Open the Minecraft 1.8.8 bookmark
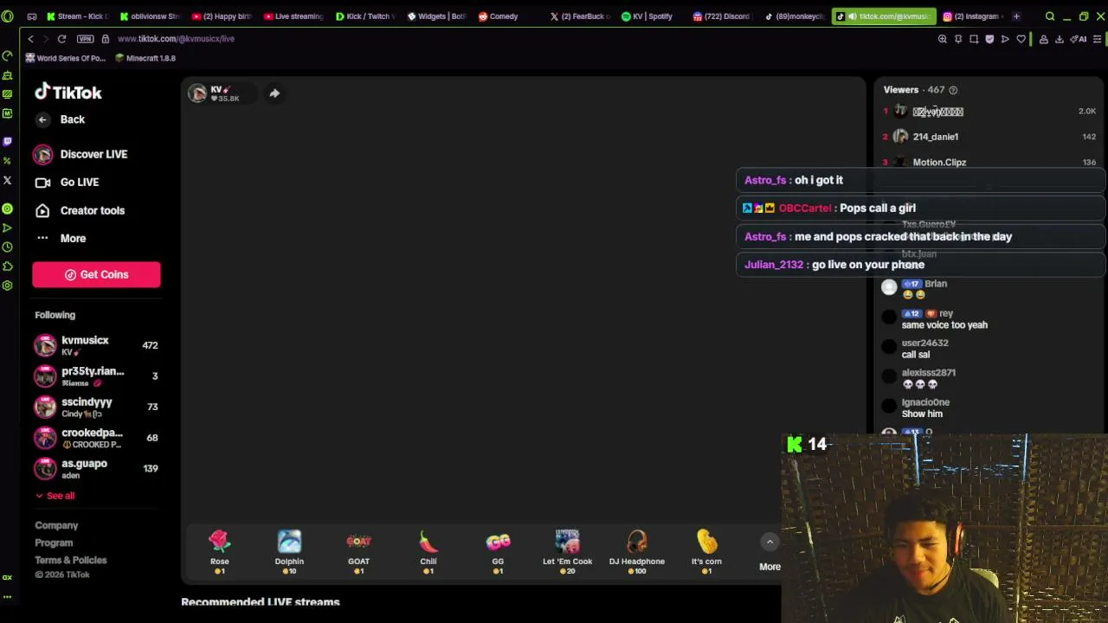Viewport: 1108px width, 623px height. [x=145, y=58]
